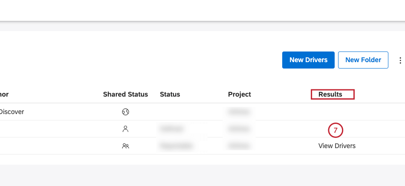Sort by the Status column header

coord(170,94)
